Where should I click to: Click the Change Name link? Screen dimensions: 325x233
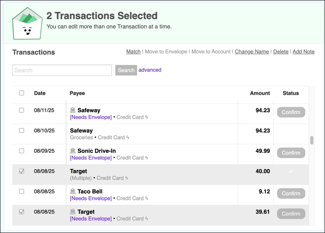pos(252,52)
